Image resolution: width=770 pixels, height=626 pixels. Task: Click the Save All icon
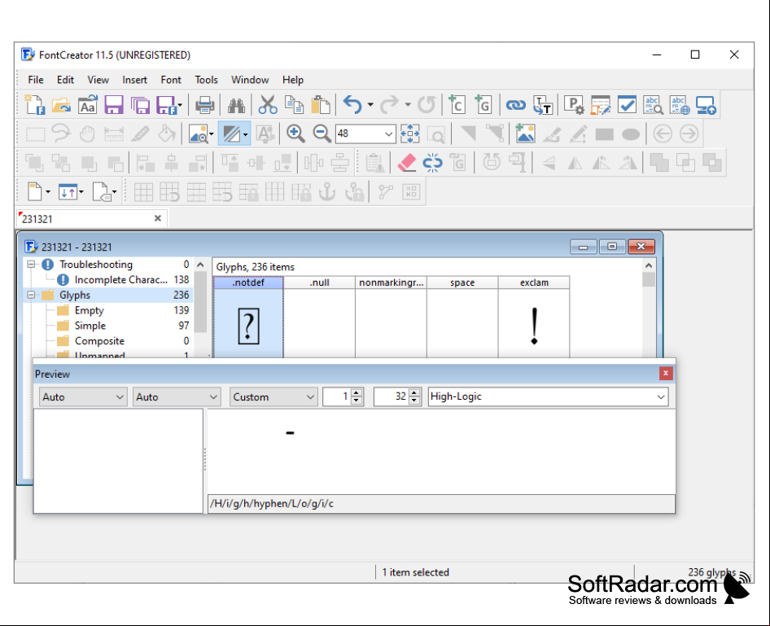pos(141,105)
